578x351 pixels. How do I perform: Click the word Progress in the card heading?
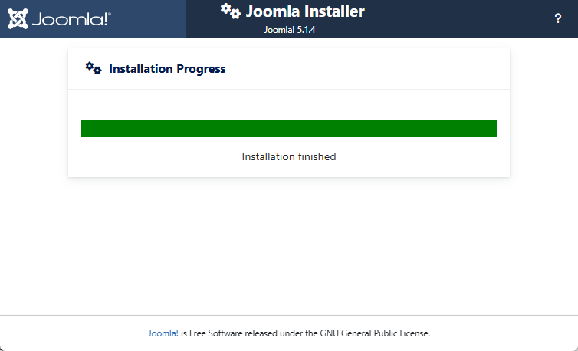tap(201, 68)
